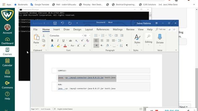Viewport: 198px width, 111px height.
Task: Click the Bullets list icon
Action: click(96, 36)
